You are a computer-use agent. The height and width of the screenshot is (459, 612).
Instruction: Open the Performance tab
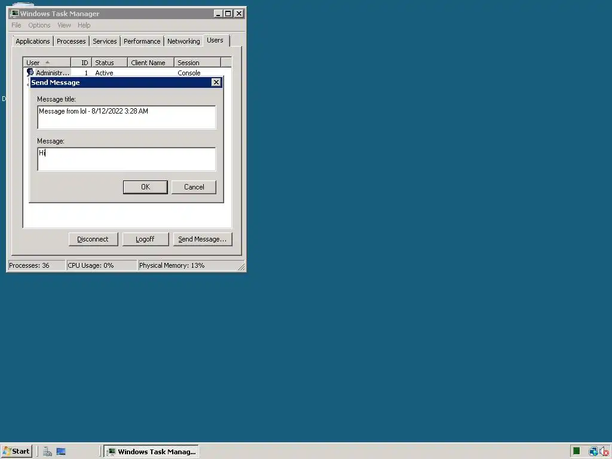tap(142, 41)
